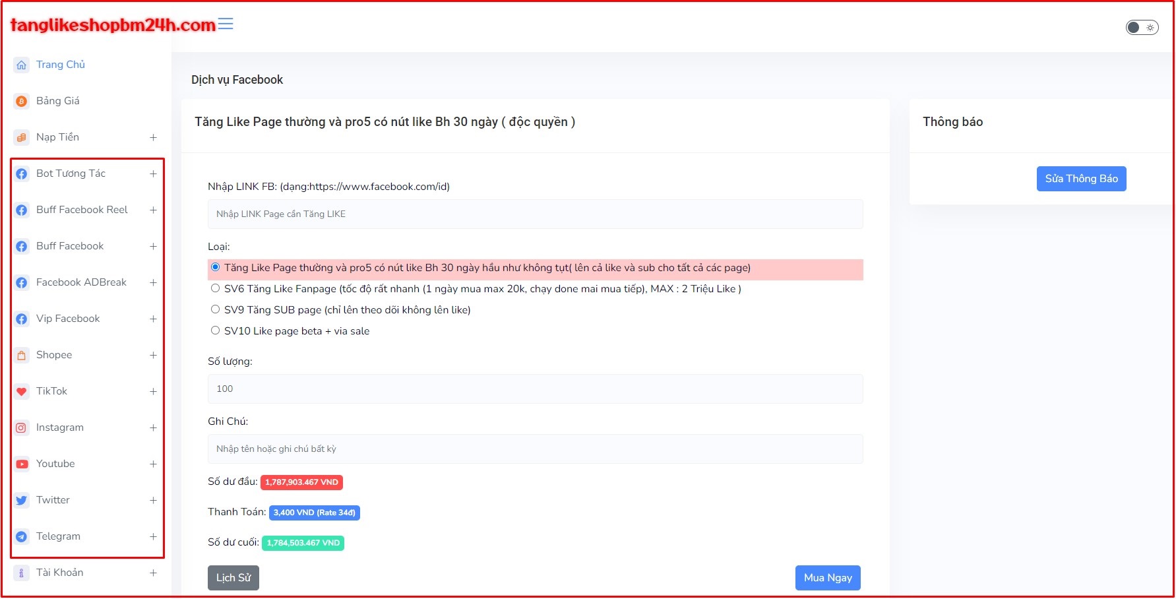Click the orange coin icon for Bảng Giá
Screen dimensions: 1176x599
(22, 101)
